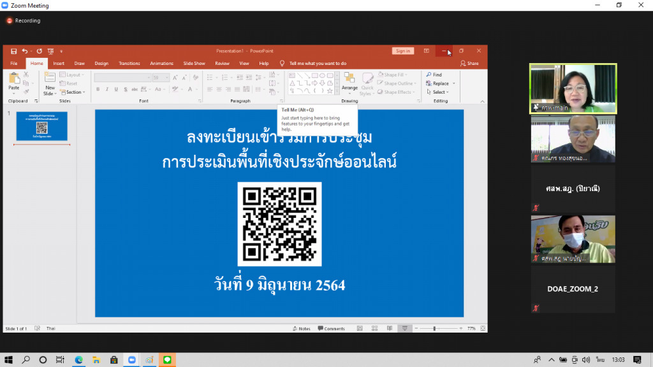Toggle the Notes pane in status bar
The height and width of the screenshot is (367, 653).
[302, 328]
